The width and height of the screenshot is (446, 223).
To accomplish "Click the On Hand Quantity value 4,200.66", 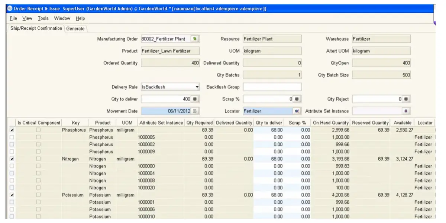I will point(341,195).
